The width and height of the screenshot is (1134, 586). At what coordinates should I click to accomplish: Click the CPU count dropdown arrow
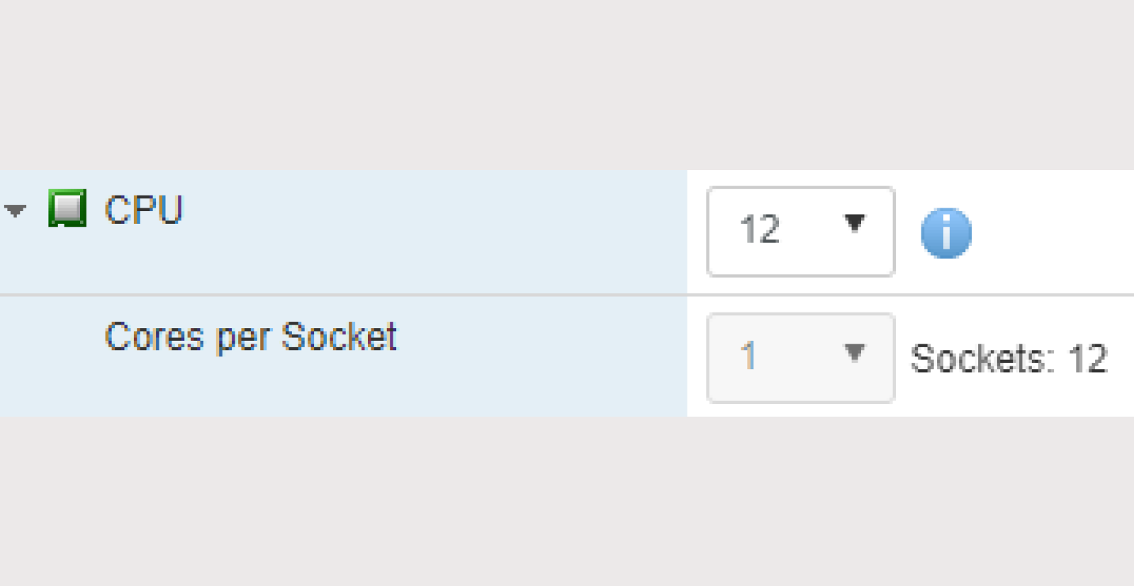click(855, 223)
